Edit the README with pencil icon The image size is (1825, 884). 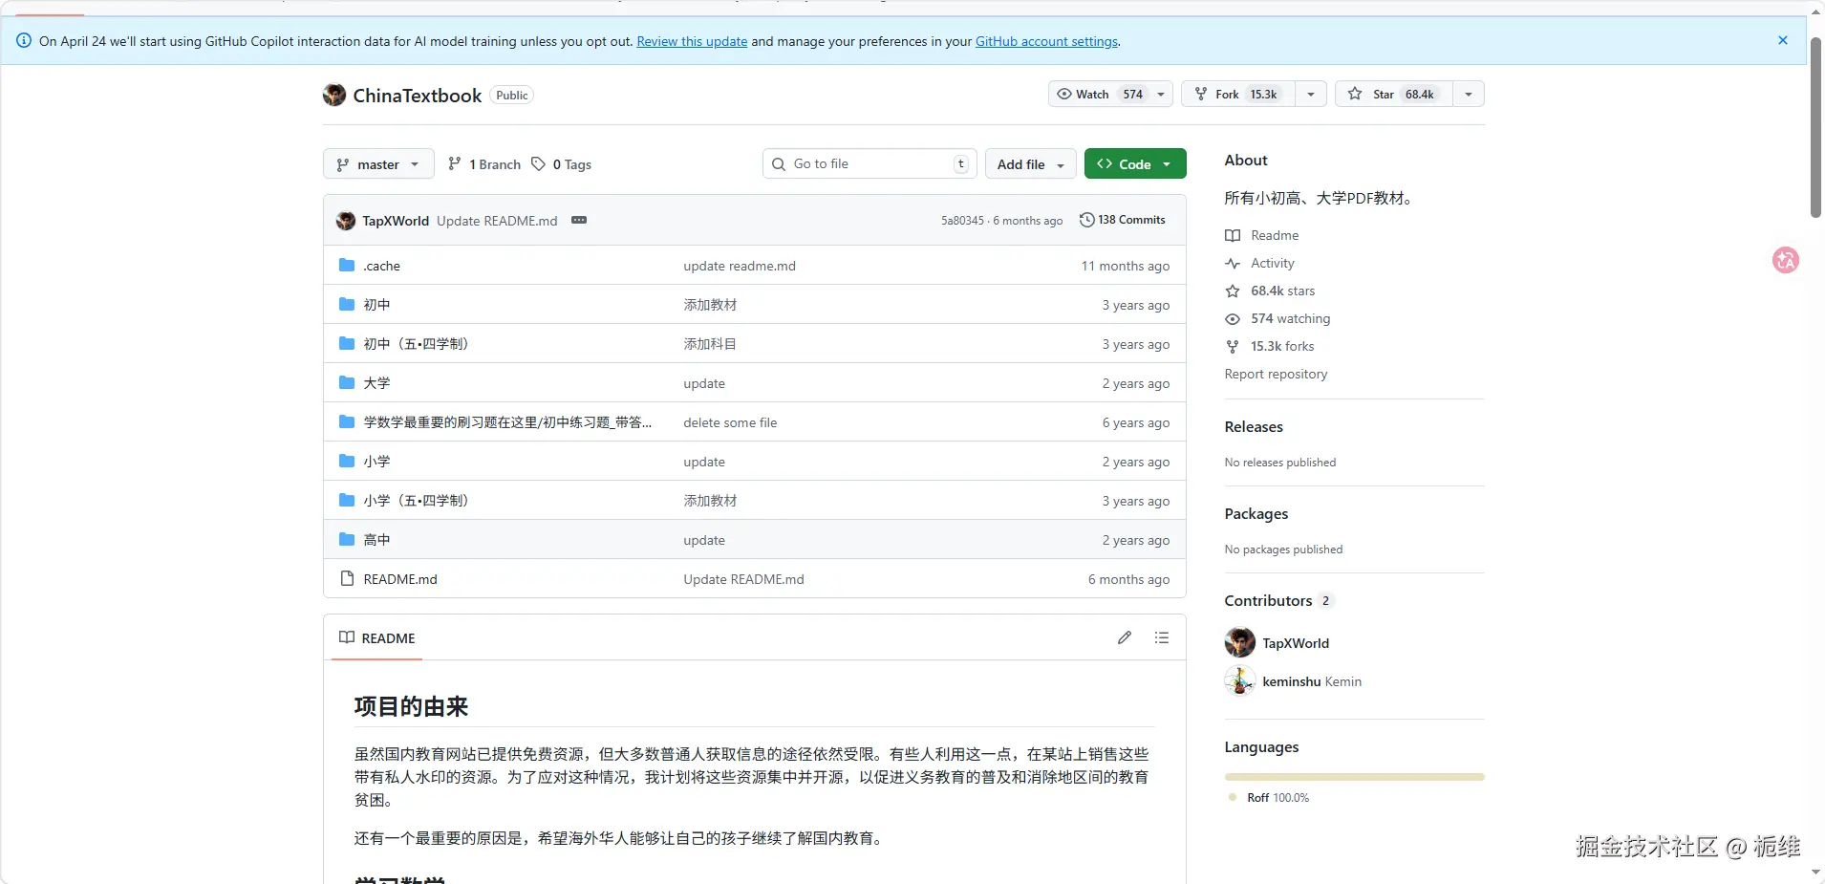[x=1125, y=637]
